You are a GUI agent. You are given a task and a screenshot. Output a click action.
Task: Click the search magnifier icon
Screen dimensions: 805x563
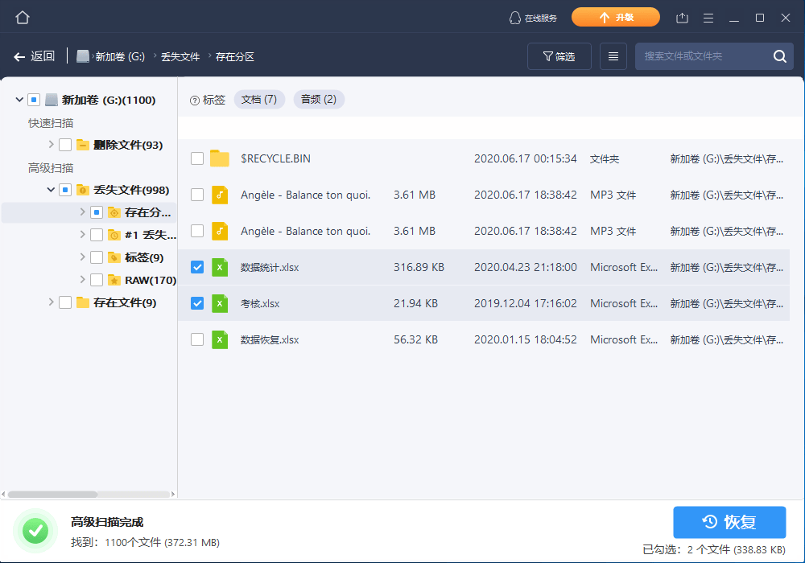780,56
